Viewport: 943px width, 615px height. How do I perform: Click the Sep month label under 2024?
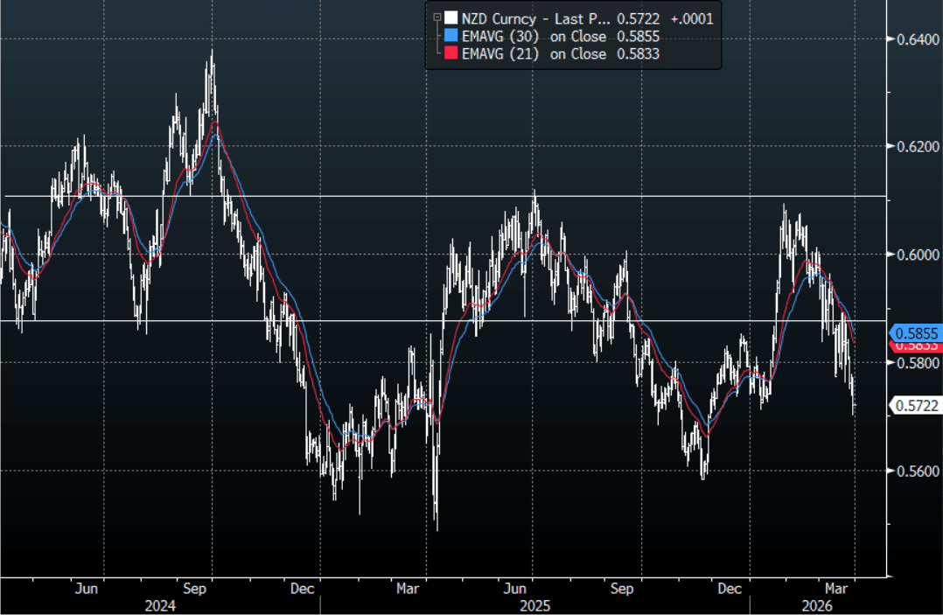(195, 589)
